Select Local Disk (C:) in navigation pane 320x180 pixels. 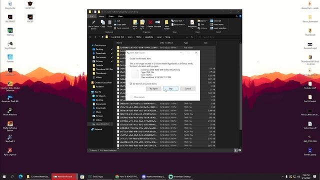coord(100,124)
